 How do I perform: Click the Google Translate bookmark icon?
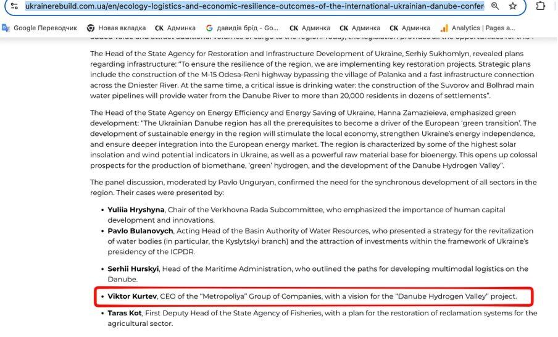[x=6, y=28]
